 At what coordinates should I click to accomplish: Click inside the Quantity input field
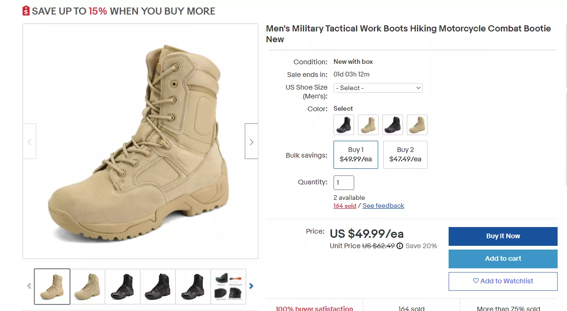pyautogui.click(x=343, y=182)
